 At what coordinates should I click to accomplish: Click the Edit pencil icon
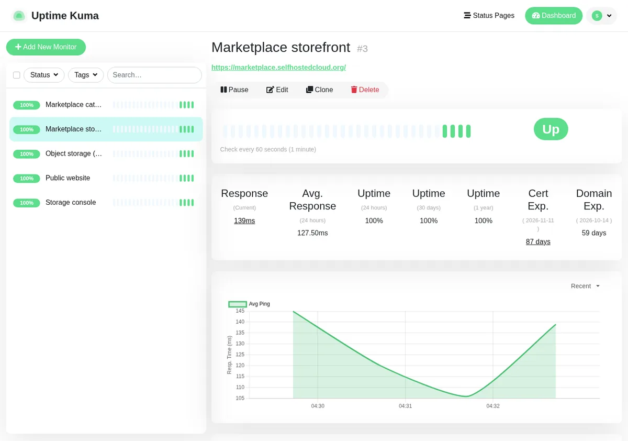270,90
